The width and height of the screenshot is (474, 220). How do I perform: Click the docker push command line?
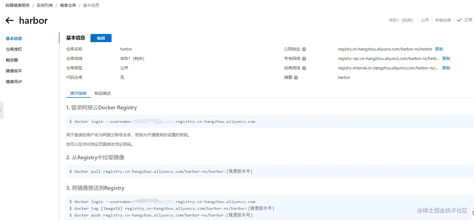pyautogui.click(x=161, y=215)
